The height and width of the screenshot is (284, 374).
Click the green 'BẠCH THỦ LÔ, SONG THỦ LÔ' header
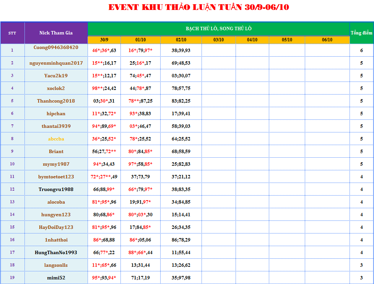click(218, 29)
